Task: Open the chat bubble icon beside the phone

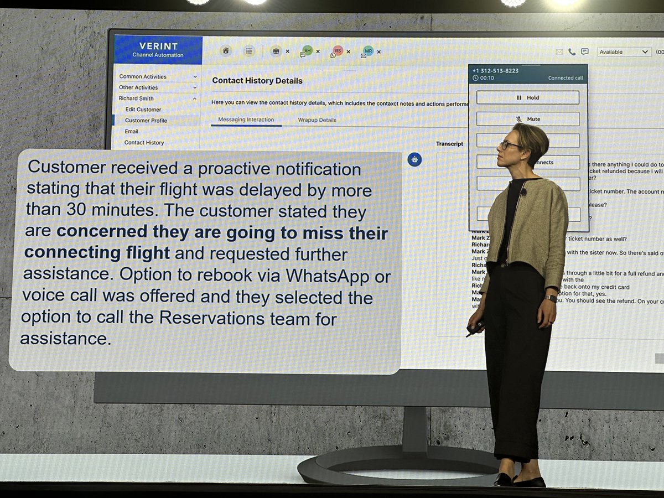Action: click(x=584, y=50)
